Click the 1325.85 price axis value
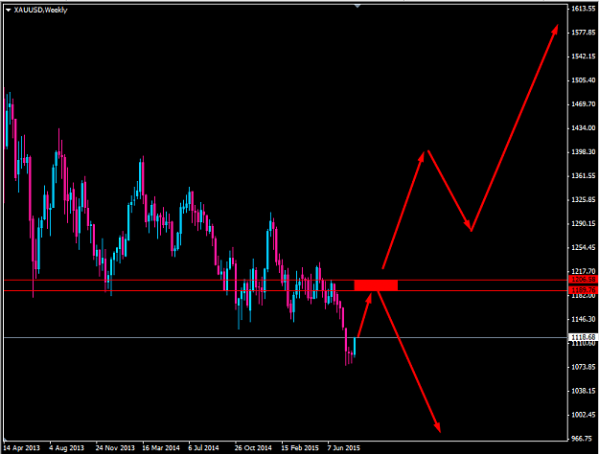Image resolution: width=599 pixels, height=454 pixels. coord(584,199)
